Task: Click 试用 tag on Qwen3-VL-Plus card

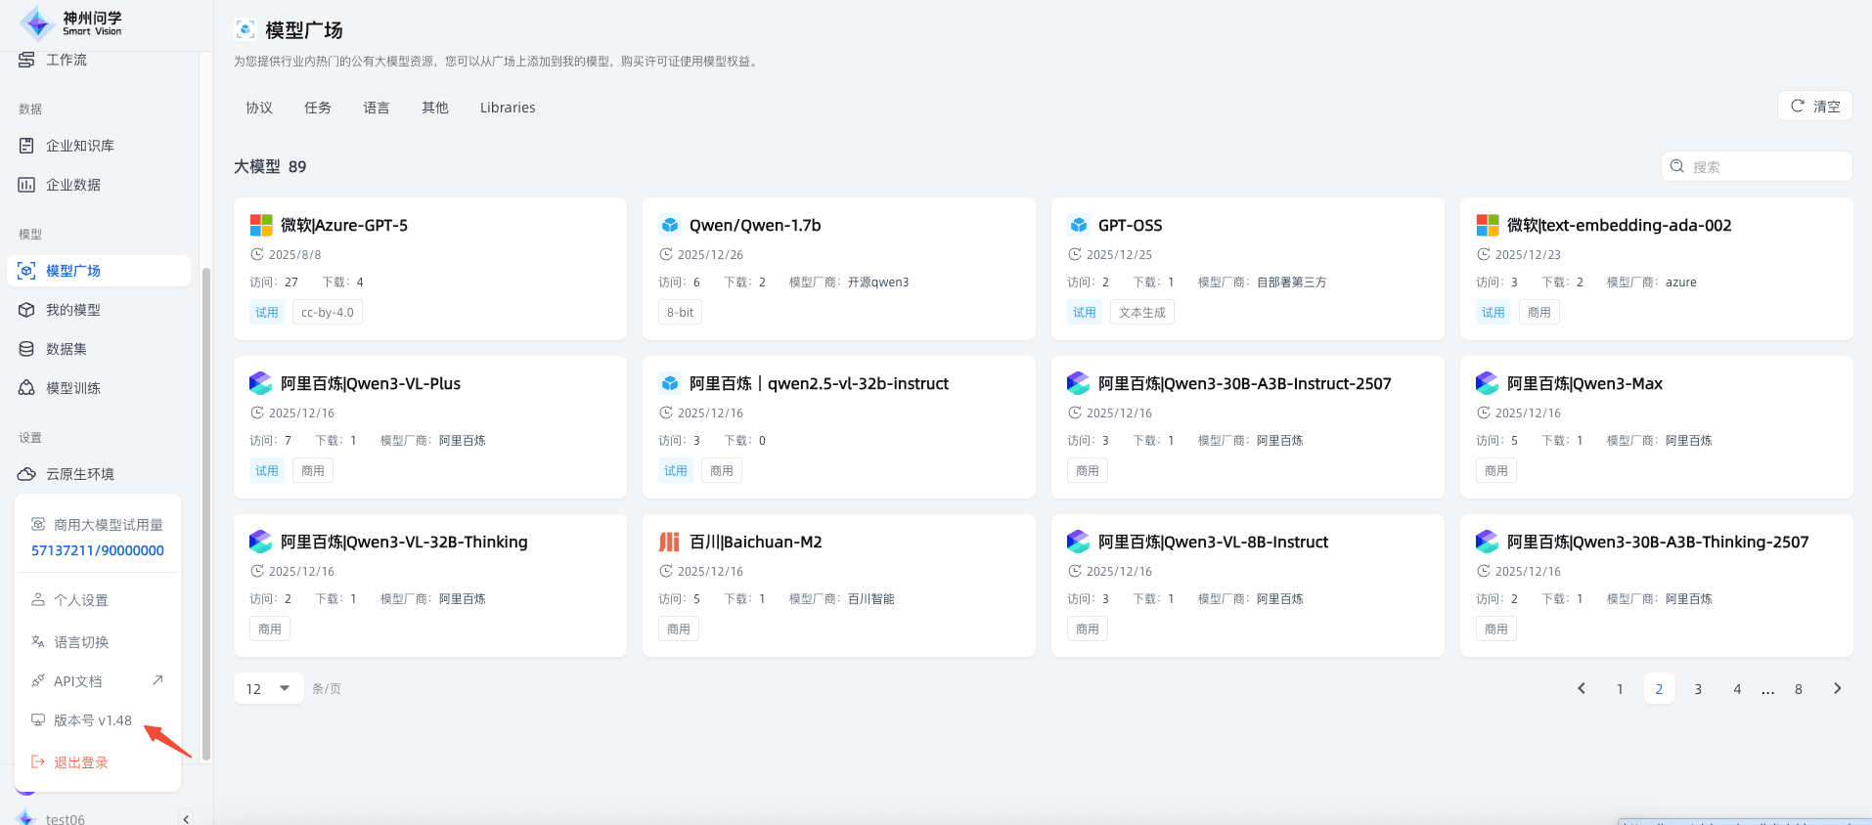Action: [x=267, y=471]
